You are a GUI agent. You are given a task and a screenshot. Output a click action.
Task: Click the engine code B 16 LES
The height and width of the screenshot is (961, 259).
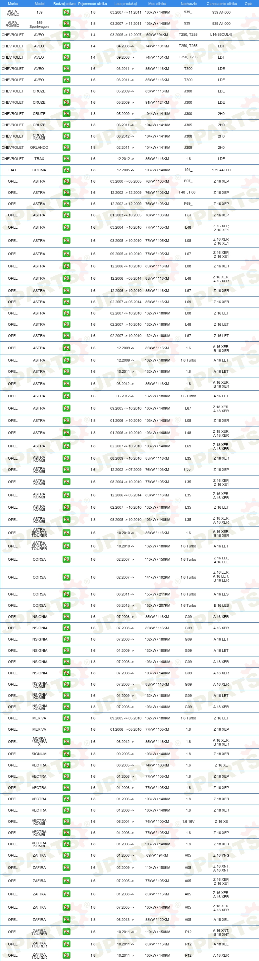(x=221, y=605)
